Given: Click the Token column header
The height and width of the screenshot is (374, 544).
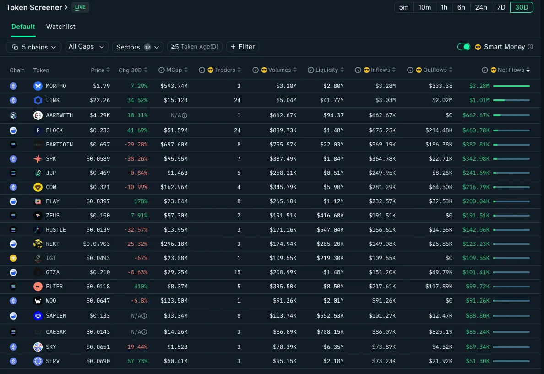Looking at the screenshot, I should point(41,70).
